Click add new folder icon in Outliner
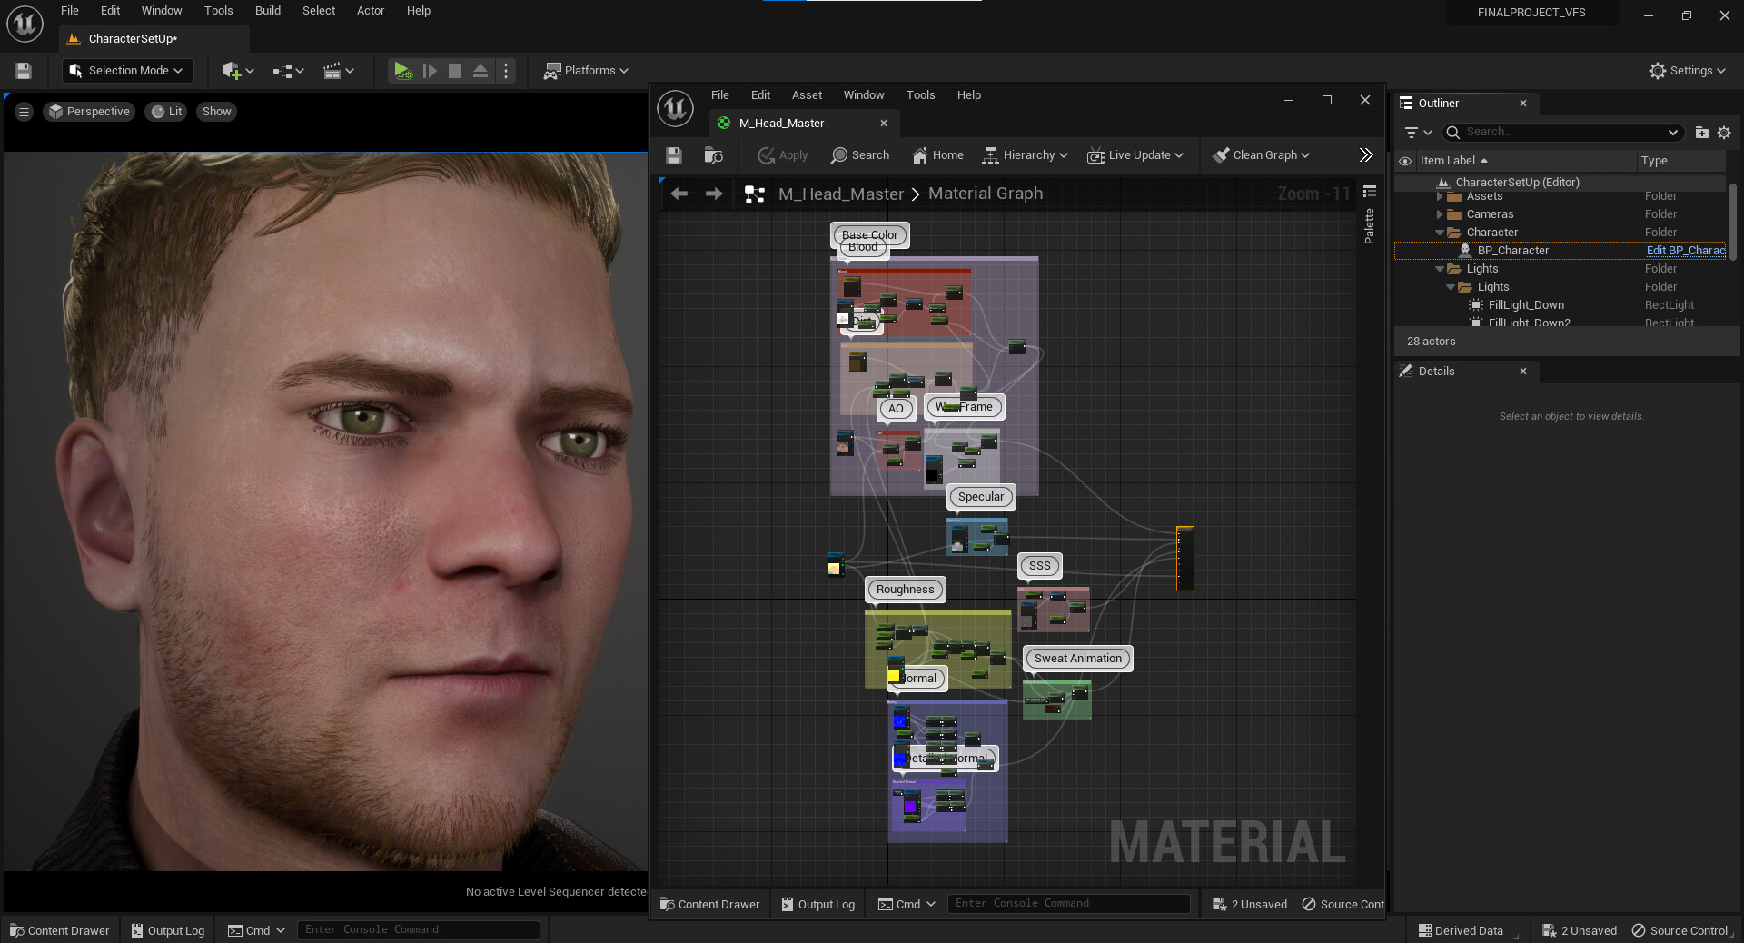 1701,133
